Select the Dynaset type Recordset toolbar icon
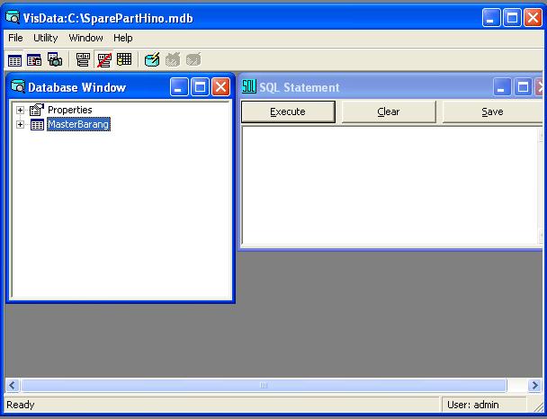Image resolution: width=547 pixels, height=419 pixels. pos(34,60)
